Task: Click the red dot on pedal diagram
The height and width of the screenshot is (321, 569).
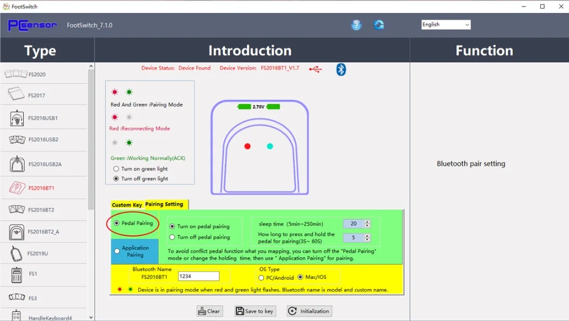Action: 248,146
